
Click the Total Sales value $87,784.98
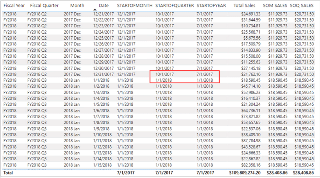(251, 140)
